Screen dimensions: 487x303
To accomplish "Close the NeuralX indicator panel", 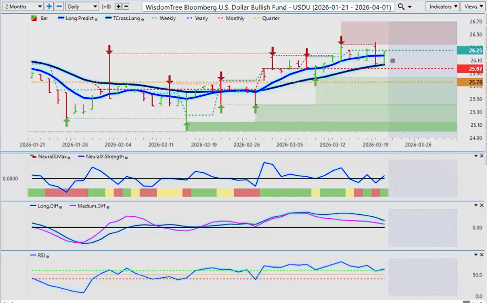I will click(x=482, y=156).
